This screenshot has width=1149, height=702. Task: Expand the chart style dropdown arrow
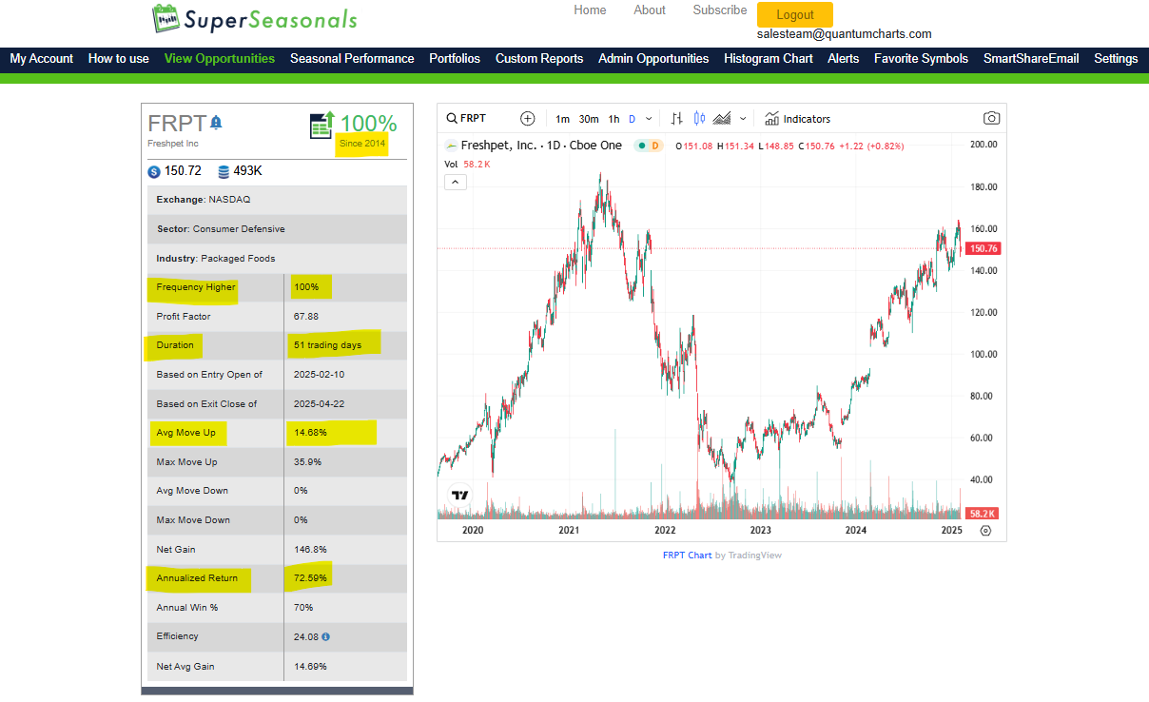point(743,119)
